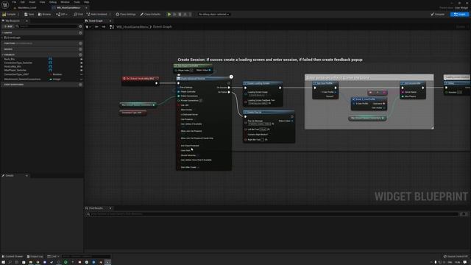Click On Failure execution pin
The height and width of the screenshot is (265, 471).
click(x=229, y=92)
